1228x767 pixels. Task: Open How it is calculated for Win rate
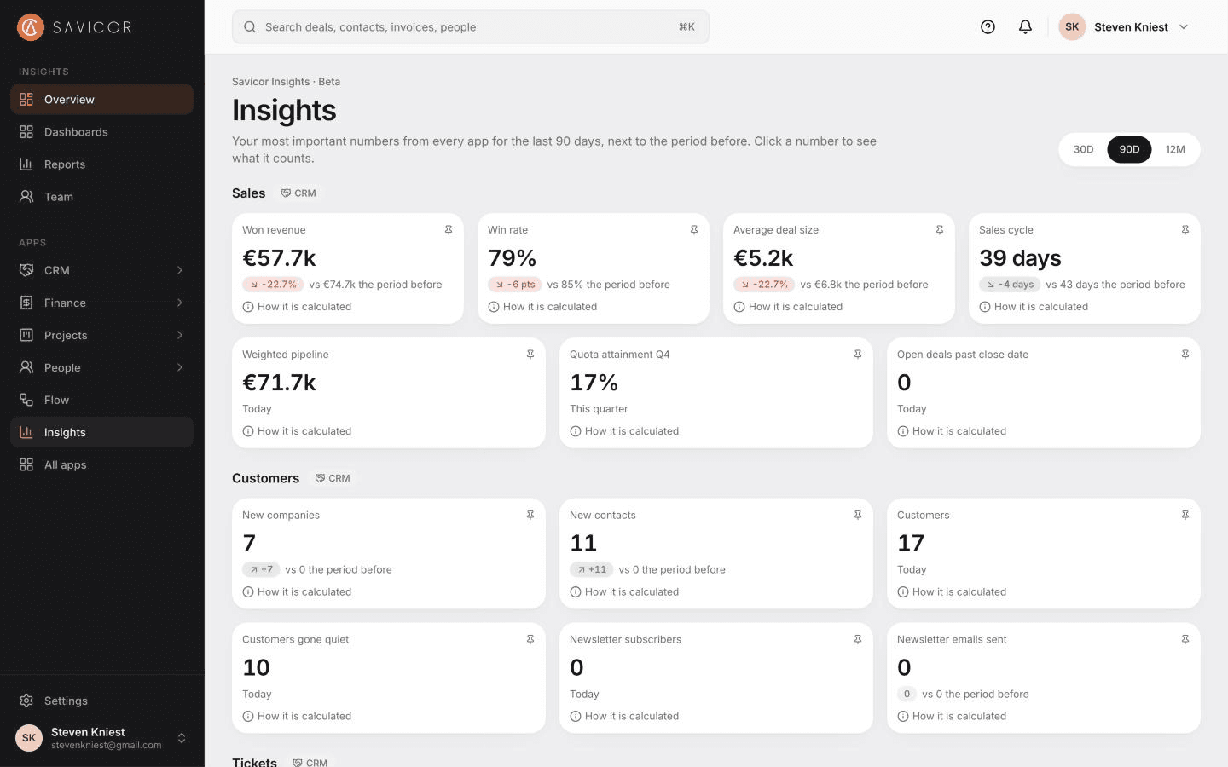coord(542,307)
